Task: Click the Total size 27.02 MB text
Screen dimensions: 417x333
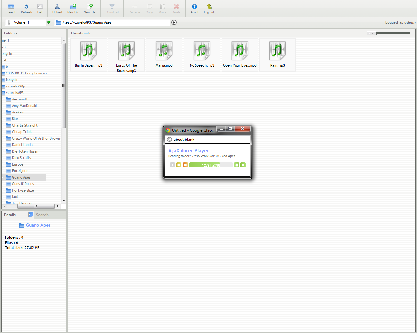Action: point(22,248)
